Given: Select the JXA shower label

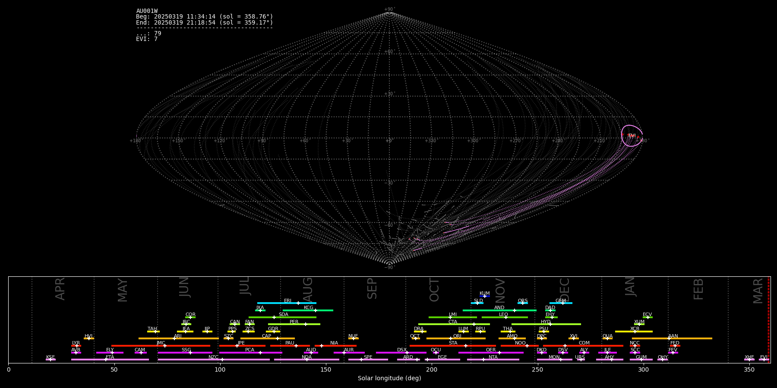Looking at the screenshot, I should pyautogui.click(x=260, y=308).
